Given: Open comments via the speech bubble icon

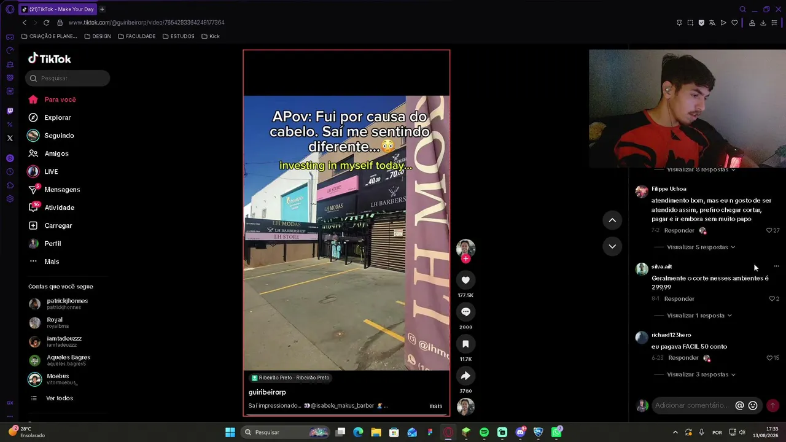Looking at the screenshot, I should [465, 312].
